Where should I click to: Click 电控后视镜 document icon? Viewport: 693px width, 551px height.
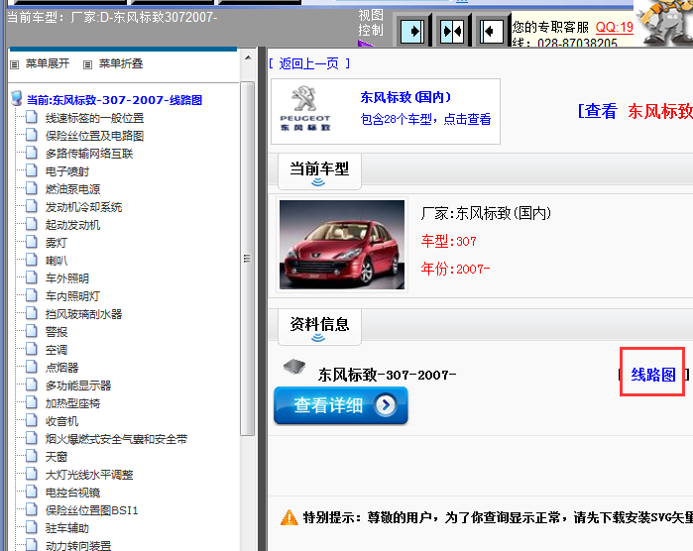point(32,492)
